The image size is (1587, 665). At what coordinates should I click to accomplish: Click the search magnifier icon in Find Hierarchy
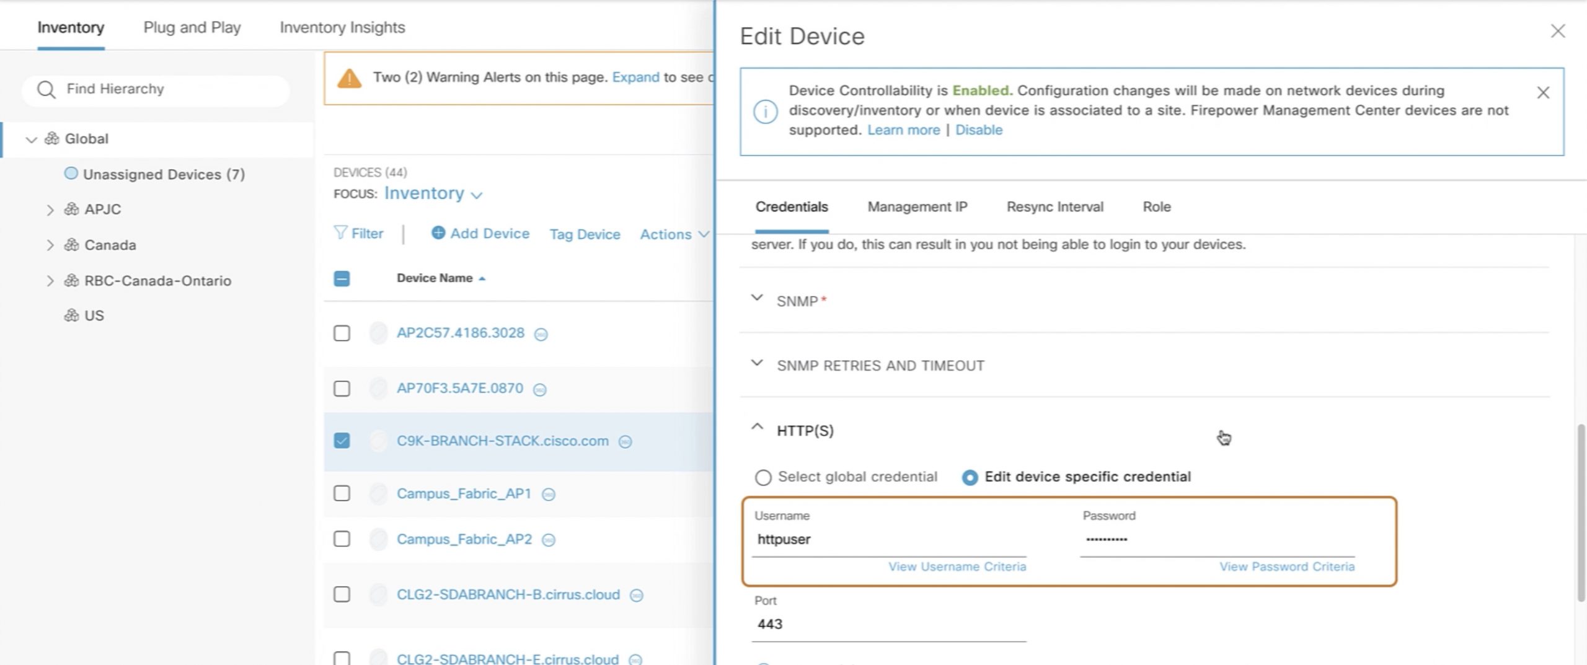click(46, 90)
